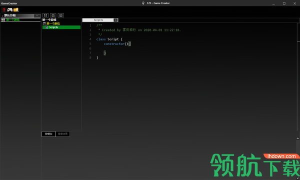Screen dimensions: 300x180
Task: Click the 'Created by' comment line
Action: coord(139,30)
